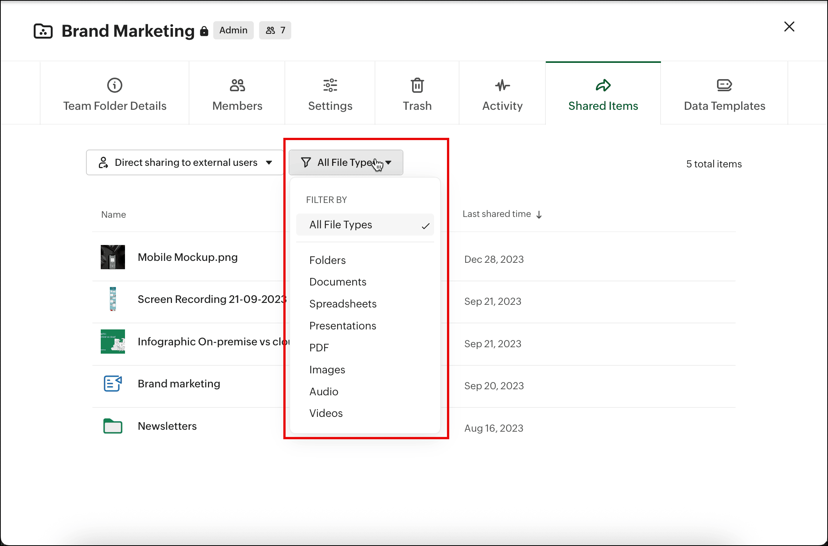Collapse the All File Types dropdown arrow

[389, 162]
